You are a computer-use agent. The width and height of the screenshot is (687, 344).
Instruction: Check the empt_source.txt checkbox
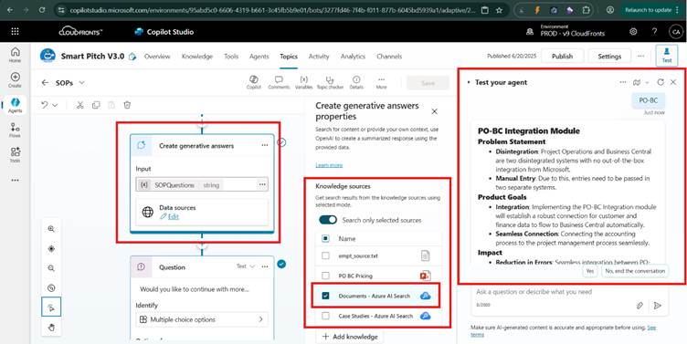[x=325, y=256]
